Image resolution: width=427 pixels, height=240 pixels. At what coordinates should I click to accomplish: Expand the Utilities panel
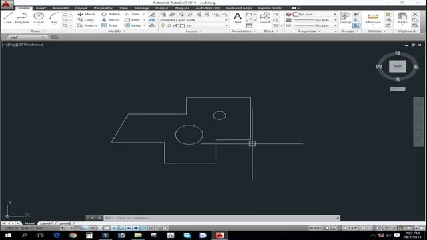(377, 31)
